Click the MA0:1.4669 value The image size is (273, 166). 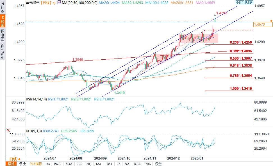[x=205, y=3]
